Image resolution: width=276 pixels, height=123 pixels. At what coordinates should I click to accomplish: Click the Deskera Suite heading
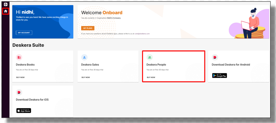28,45
